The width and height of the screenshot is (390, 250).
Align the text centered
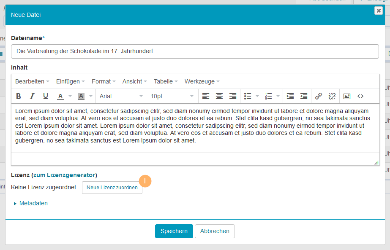[x=219, y=96]
